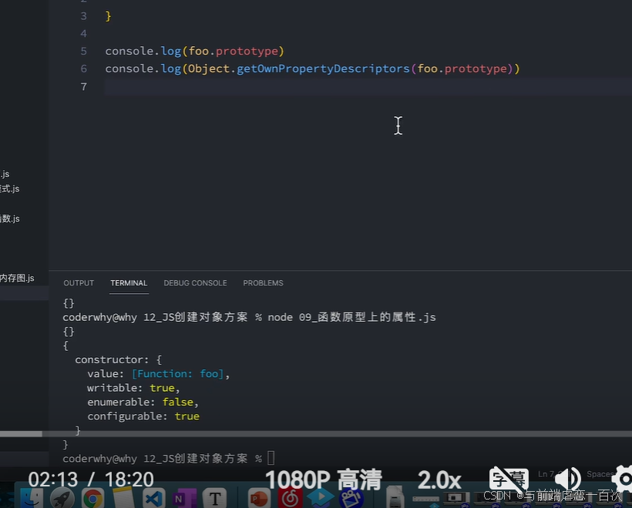Viewport: 632px width, 508px height.
Task: Switch to the OUTPUT panel tab
Action: coord(79,283)
